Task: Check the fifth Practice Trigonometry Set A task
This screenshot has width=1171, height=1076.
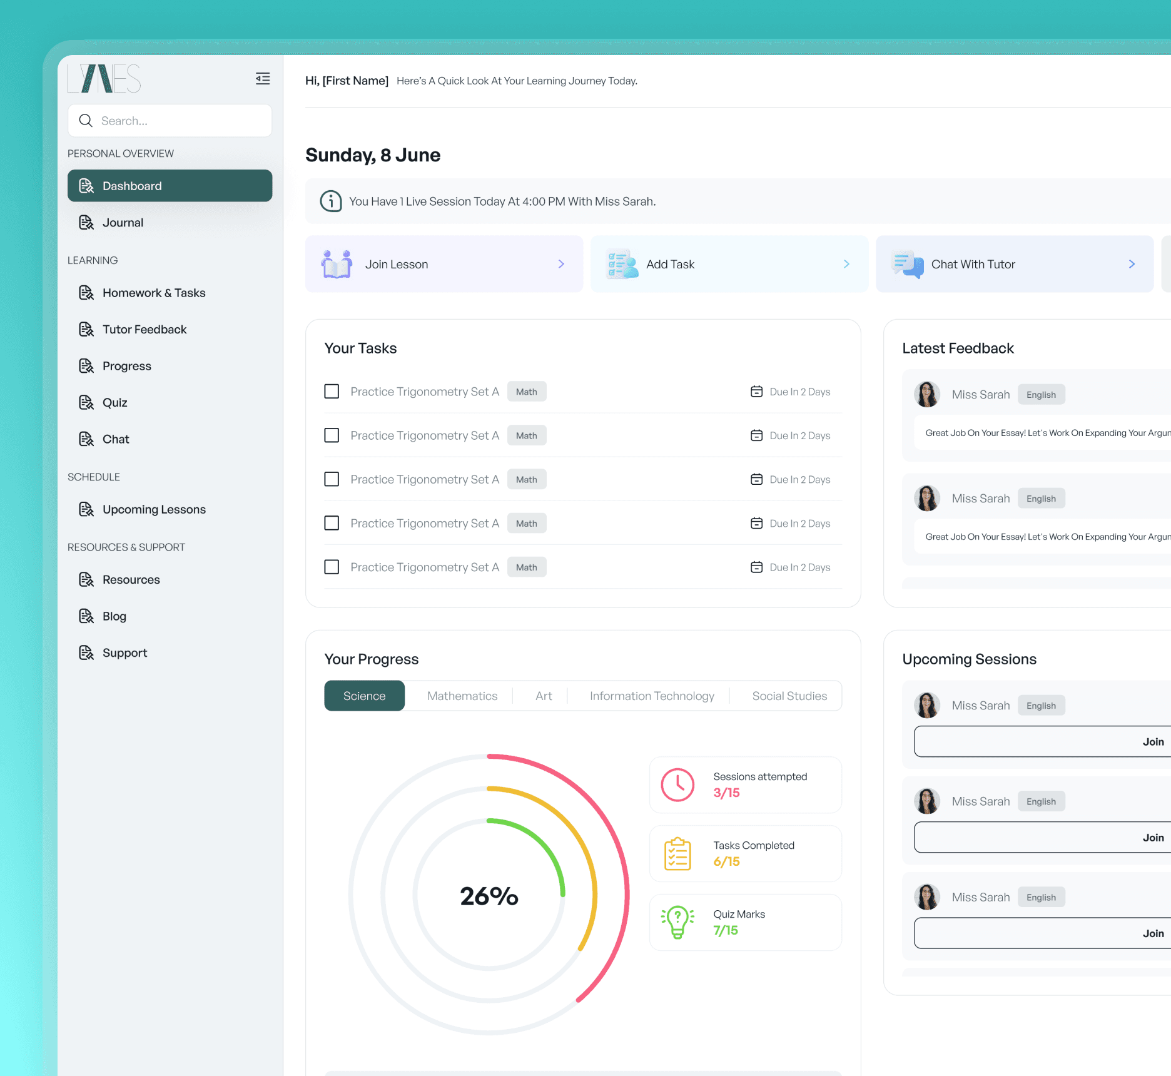Action: click(332, 567)
